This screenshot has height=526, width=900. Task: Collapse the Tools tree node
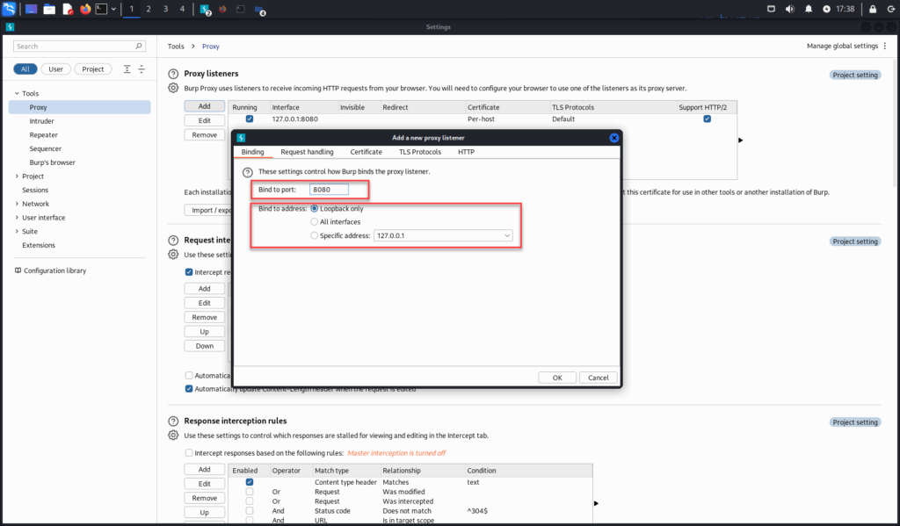[x=17, y=93]
